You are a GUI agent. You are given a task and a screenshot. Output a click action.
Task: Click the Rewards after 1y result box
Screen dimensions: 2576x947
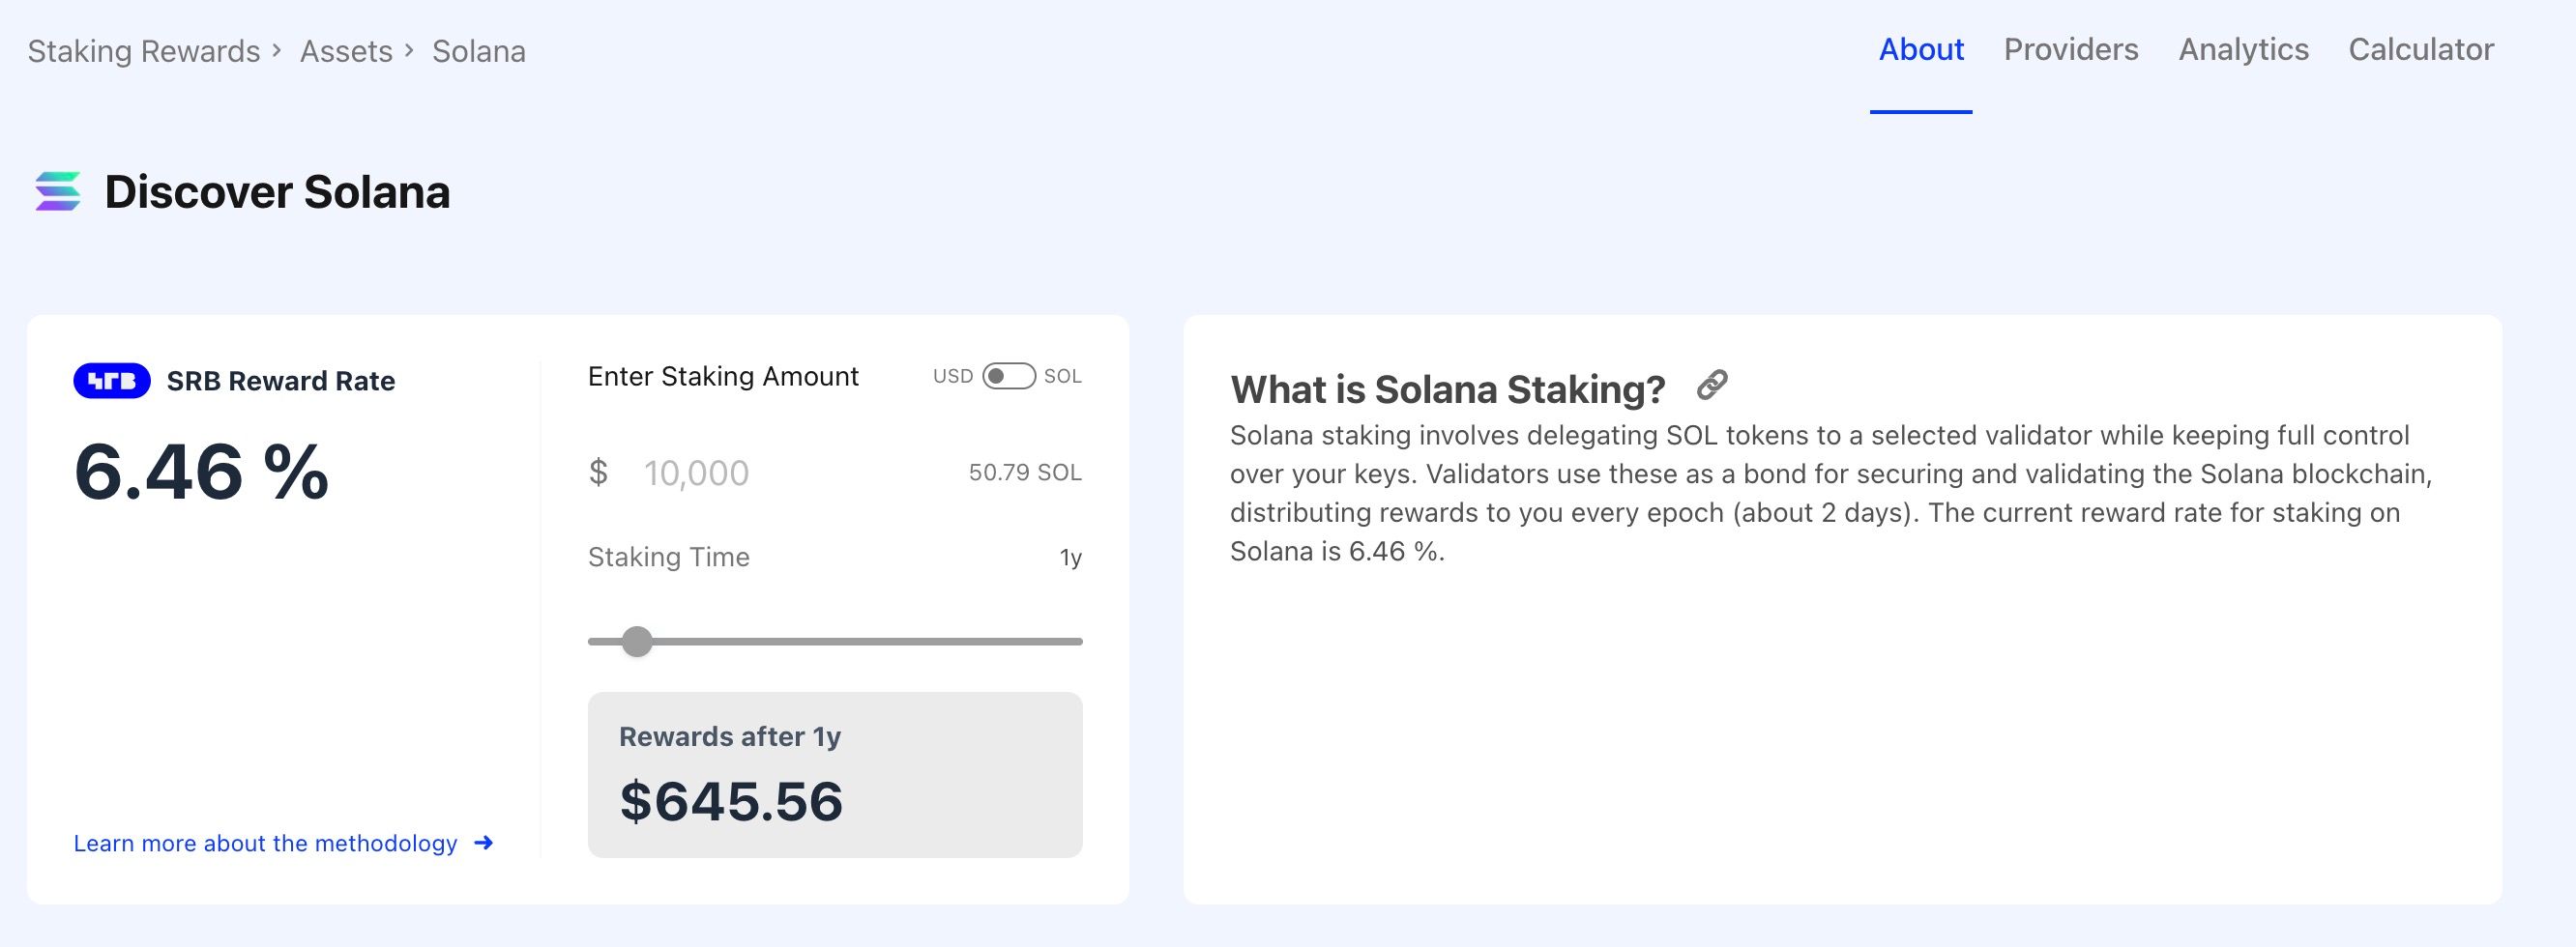tap(835, 774)
